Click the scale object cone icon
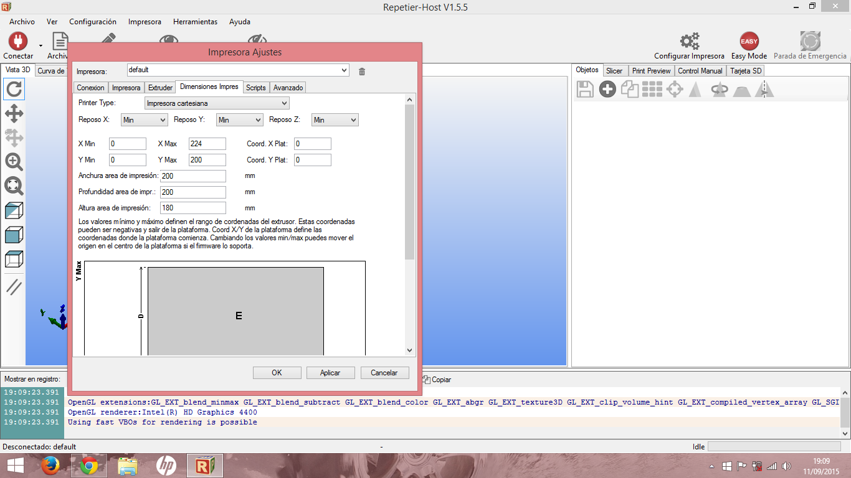 pyautogui.click(x=696, y=90)
